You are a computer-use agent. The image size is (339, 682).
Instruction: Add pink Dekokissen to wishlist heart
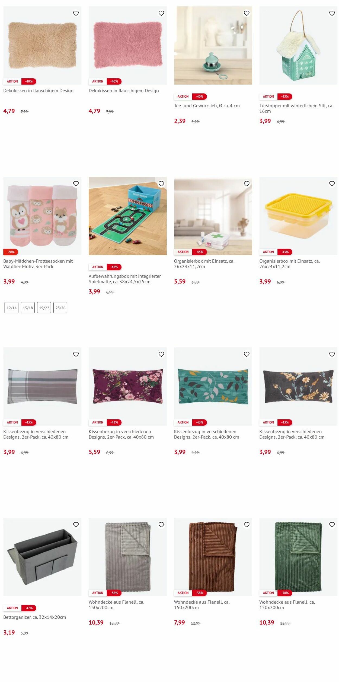coord(161,13)
